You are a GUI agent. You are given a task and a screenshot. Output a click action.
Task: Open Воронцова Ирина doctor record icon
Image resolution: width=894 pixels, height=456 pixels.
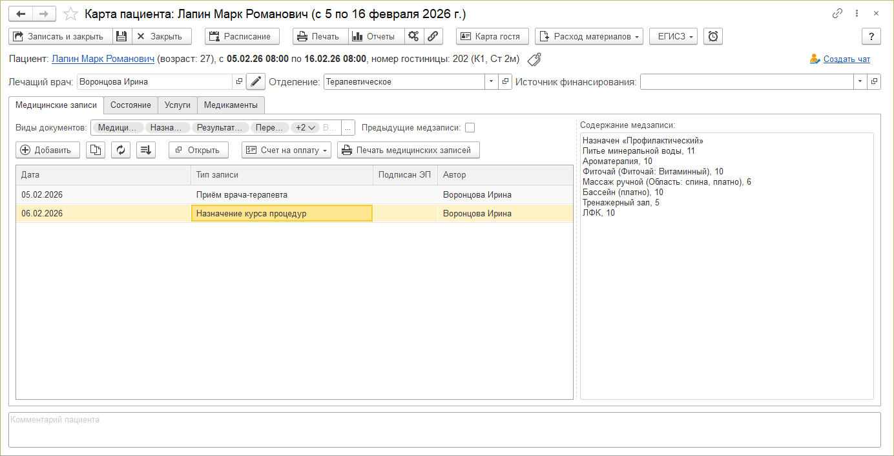click(x=239, y=82)
